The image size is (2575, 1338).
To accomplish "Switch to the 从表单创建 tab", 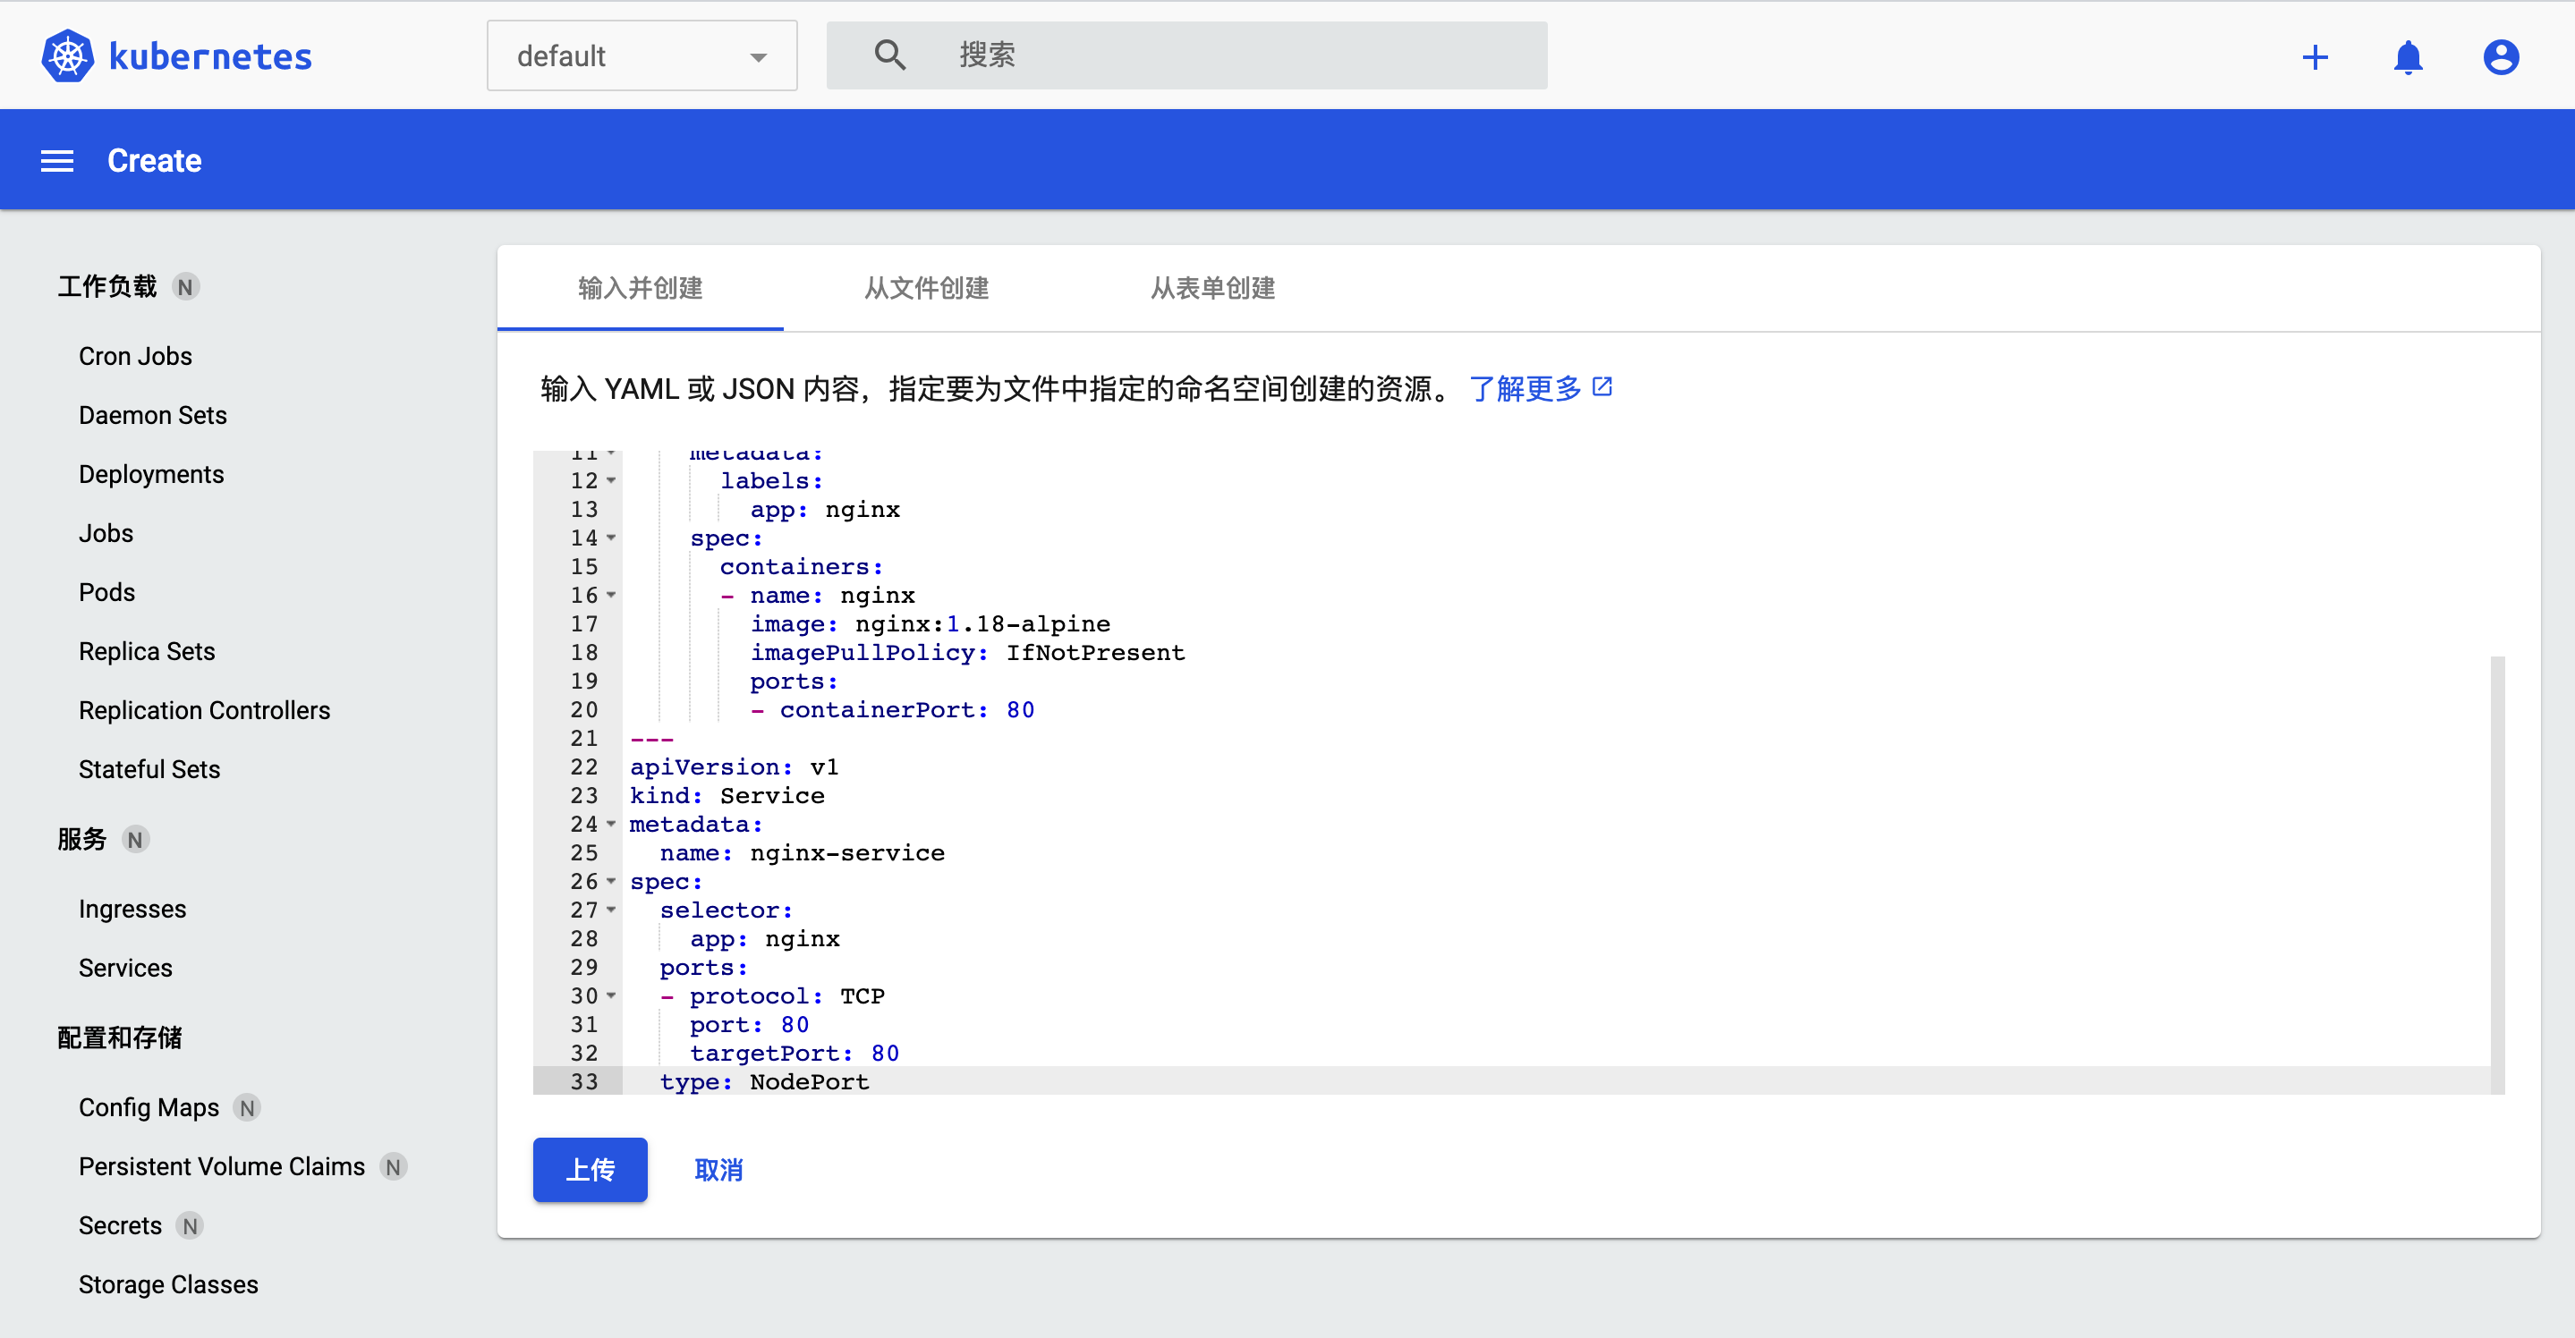I will [x=1211, y=288].
